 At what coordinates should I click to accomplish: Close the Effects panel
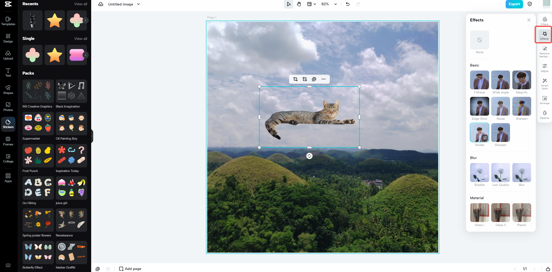click(529, 20)
